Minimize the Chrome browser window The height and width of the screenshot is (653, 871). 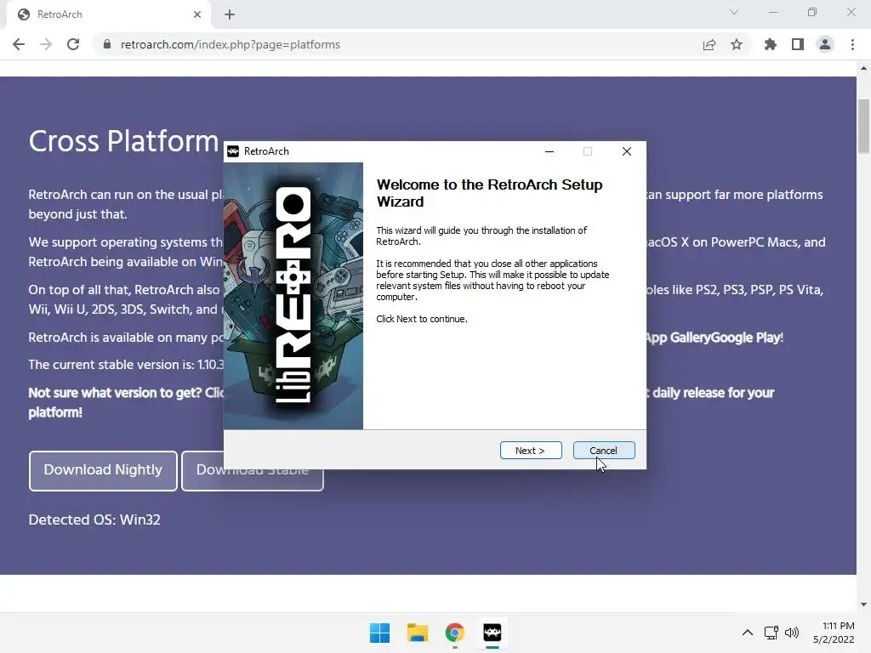(773, 12)
